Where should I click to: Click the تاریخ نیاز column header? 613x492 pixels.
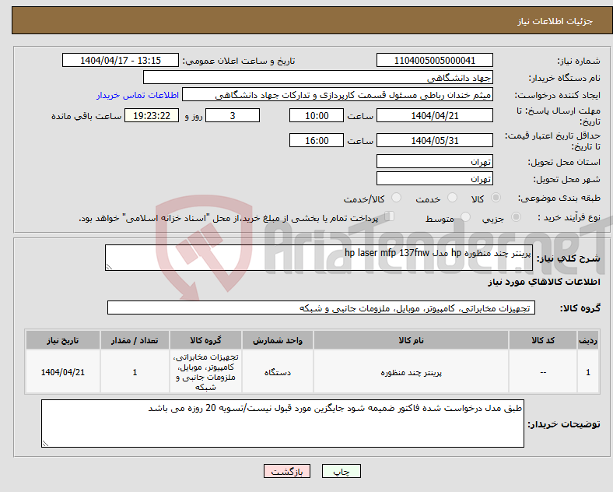coord(63,340)
